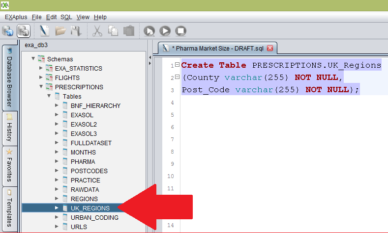This screenshot has width=388, height=233.
Task: Open the SQL menu
Action: [66, 17]
